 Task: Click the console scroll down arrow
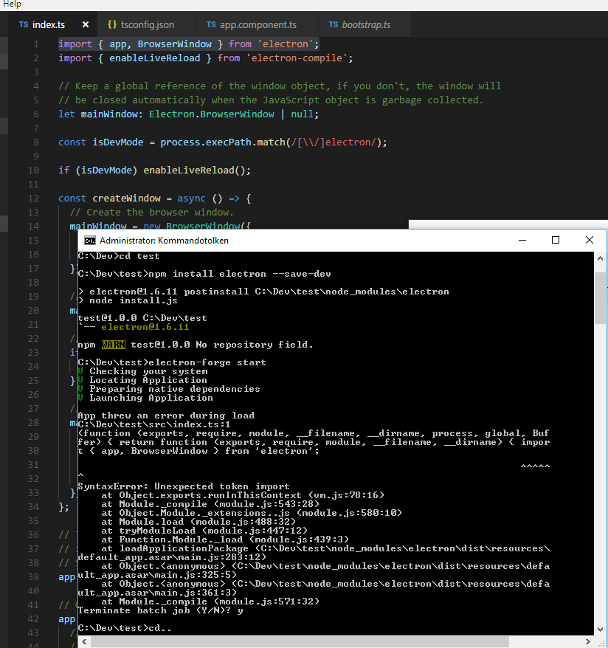point(600,630)
